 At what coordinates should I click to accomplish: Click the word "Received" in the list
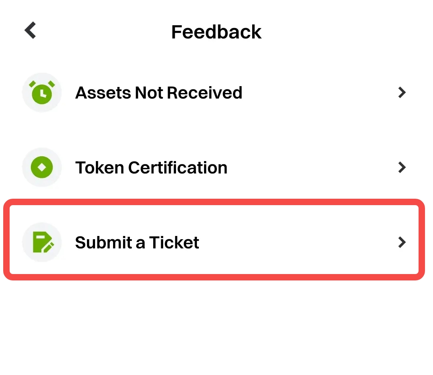(204, 93)
